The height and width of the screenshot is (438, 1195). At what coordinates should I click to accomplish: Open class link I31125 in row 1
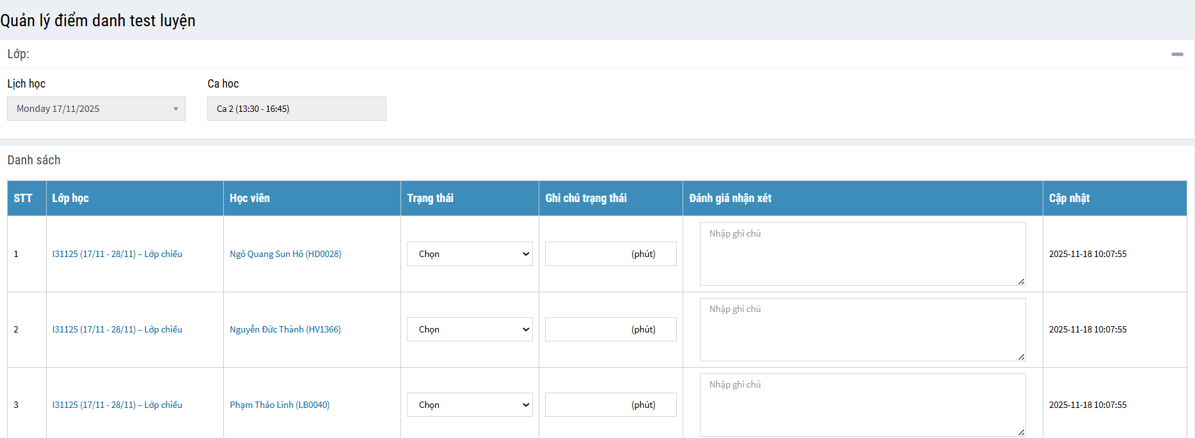pos(117,254)
